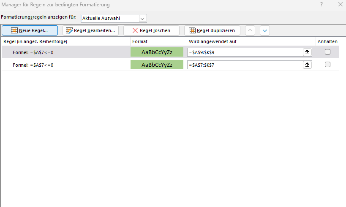Move rule down with arrow button
The width and height of the screenshot is (346, 207).
(265, 30)
